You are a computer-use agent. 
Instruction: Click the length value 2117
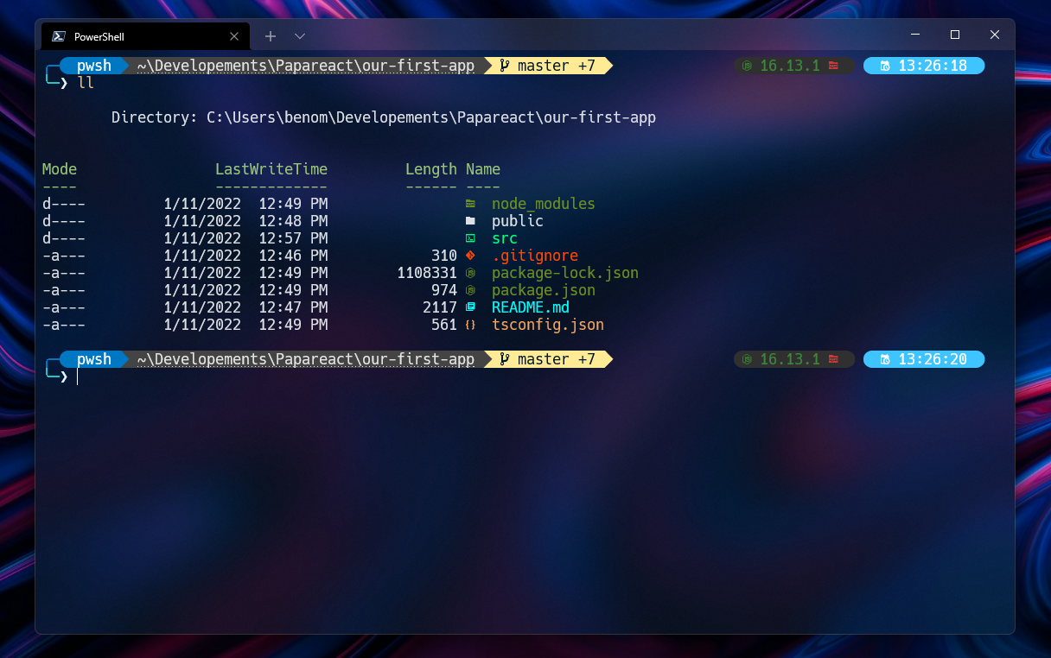pos(440,307)
